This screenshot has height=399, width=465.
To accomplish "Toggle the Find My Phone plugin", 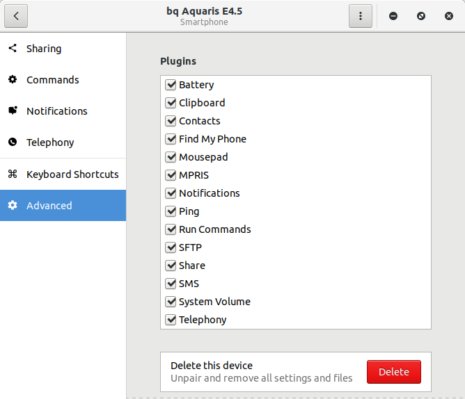I will click(x=171, y=139).
